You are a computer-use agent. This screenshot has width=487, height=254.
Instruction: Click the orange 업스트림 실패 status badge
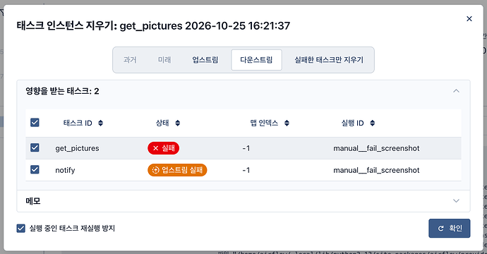click(177, 170)
